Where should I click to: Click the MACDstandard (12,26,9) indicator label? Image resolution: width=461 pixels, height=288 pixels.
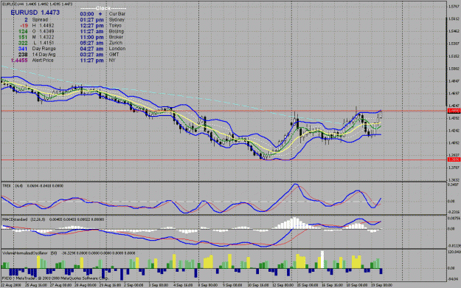tap(24, 219)
